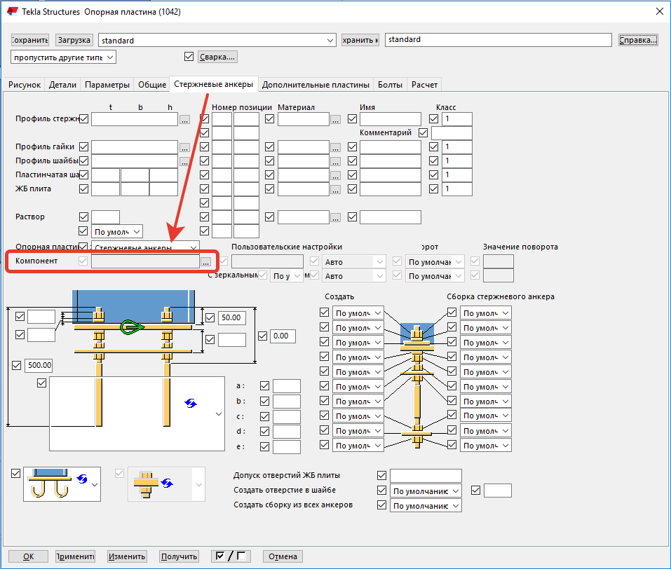
Task: Open the Дополнительные пластины tab
Action: click(x=316, y=85)
